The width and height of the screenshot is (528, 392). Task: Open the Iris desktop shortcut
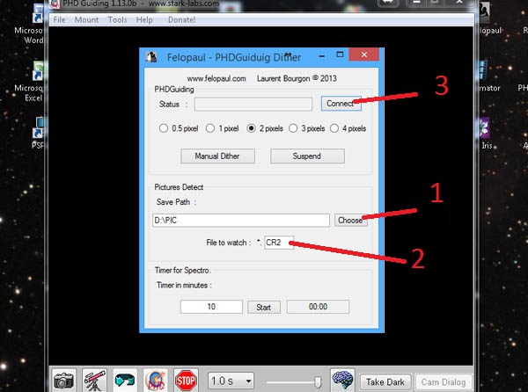coord(487,134)
